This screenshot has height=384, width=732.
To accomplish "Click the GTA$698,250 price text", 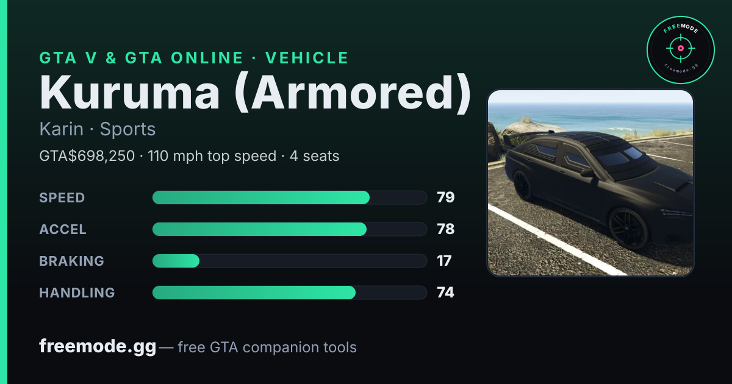I will [x=87, y=156].
